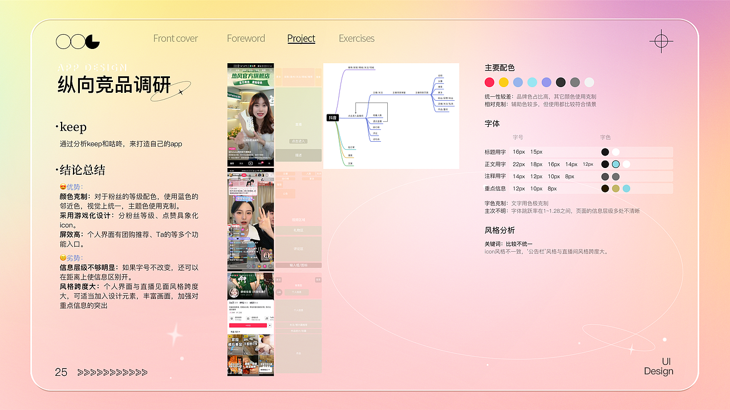Select the cyan main palette swatch
730x410 pixels.
(x=532, y=82)
